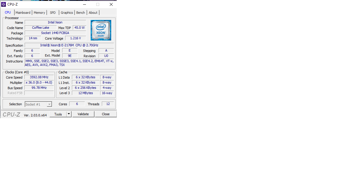Click the Level 3 12 MBytes value
The height and width of the screenshot is (190, 338).
click(x=86, y=93)
